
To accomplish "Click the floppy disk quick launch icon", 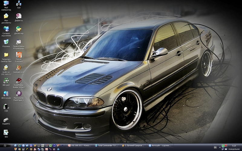I will tap(31, 146).
